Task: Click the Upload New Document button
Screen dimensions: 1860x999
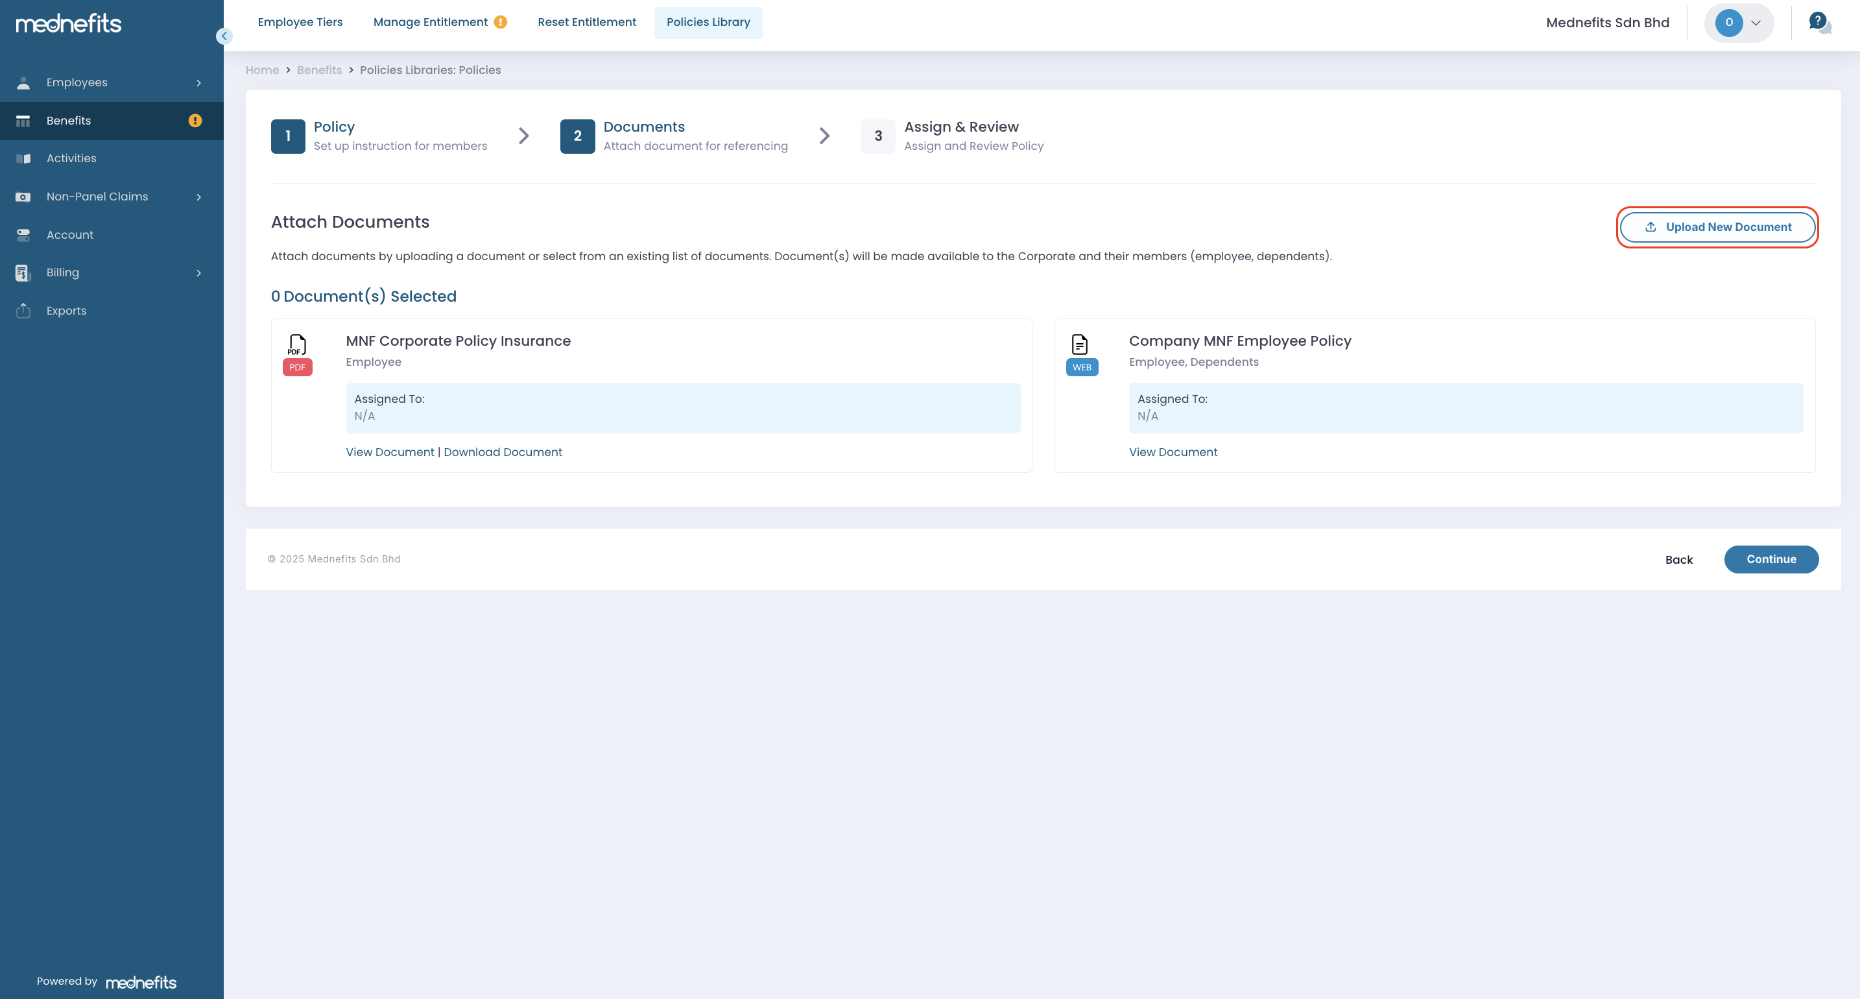Action: [x=1717, y=227]
